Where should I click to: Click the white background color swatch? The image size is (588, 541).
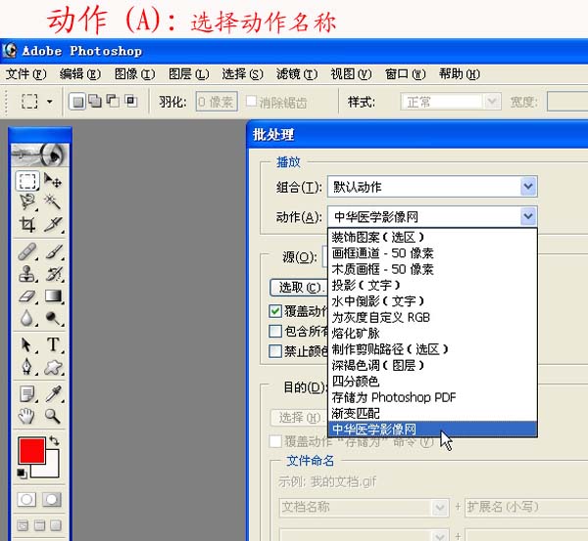pos(51,468)
